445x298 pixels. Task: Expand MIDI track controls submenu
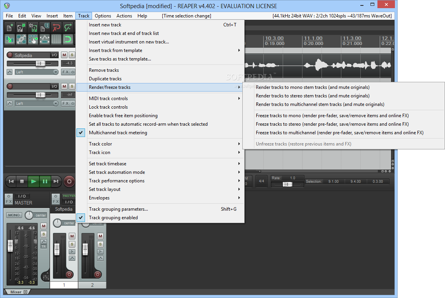pyautogui.click(x=160, y=99)
